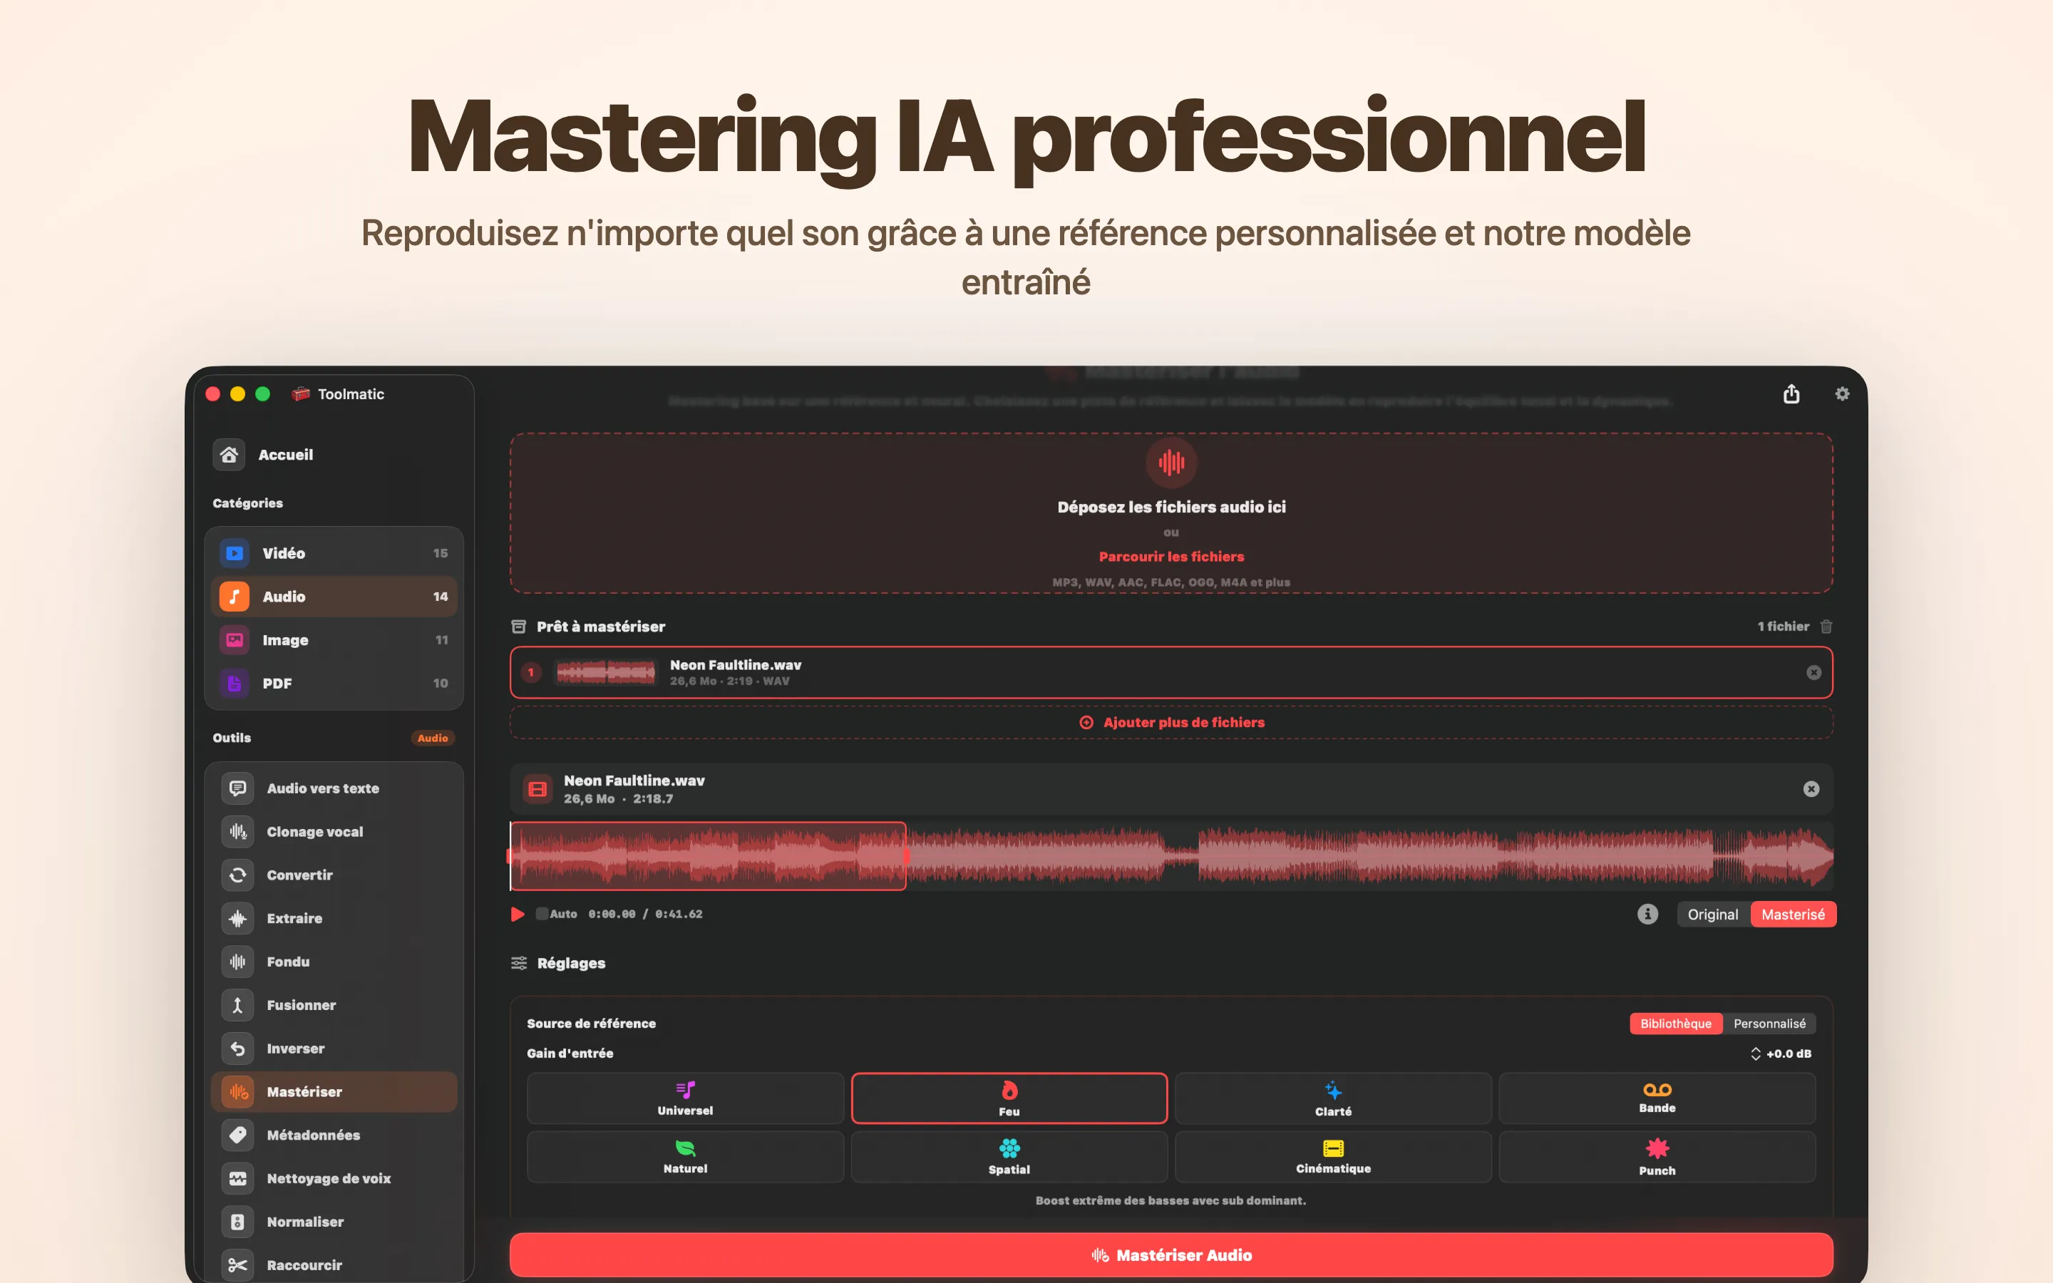Screen dimensions: 2053x1283
Task: Click the Réglages section header
Action: tap(570, 963)
